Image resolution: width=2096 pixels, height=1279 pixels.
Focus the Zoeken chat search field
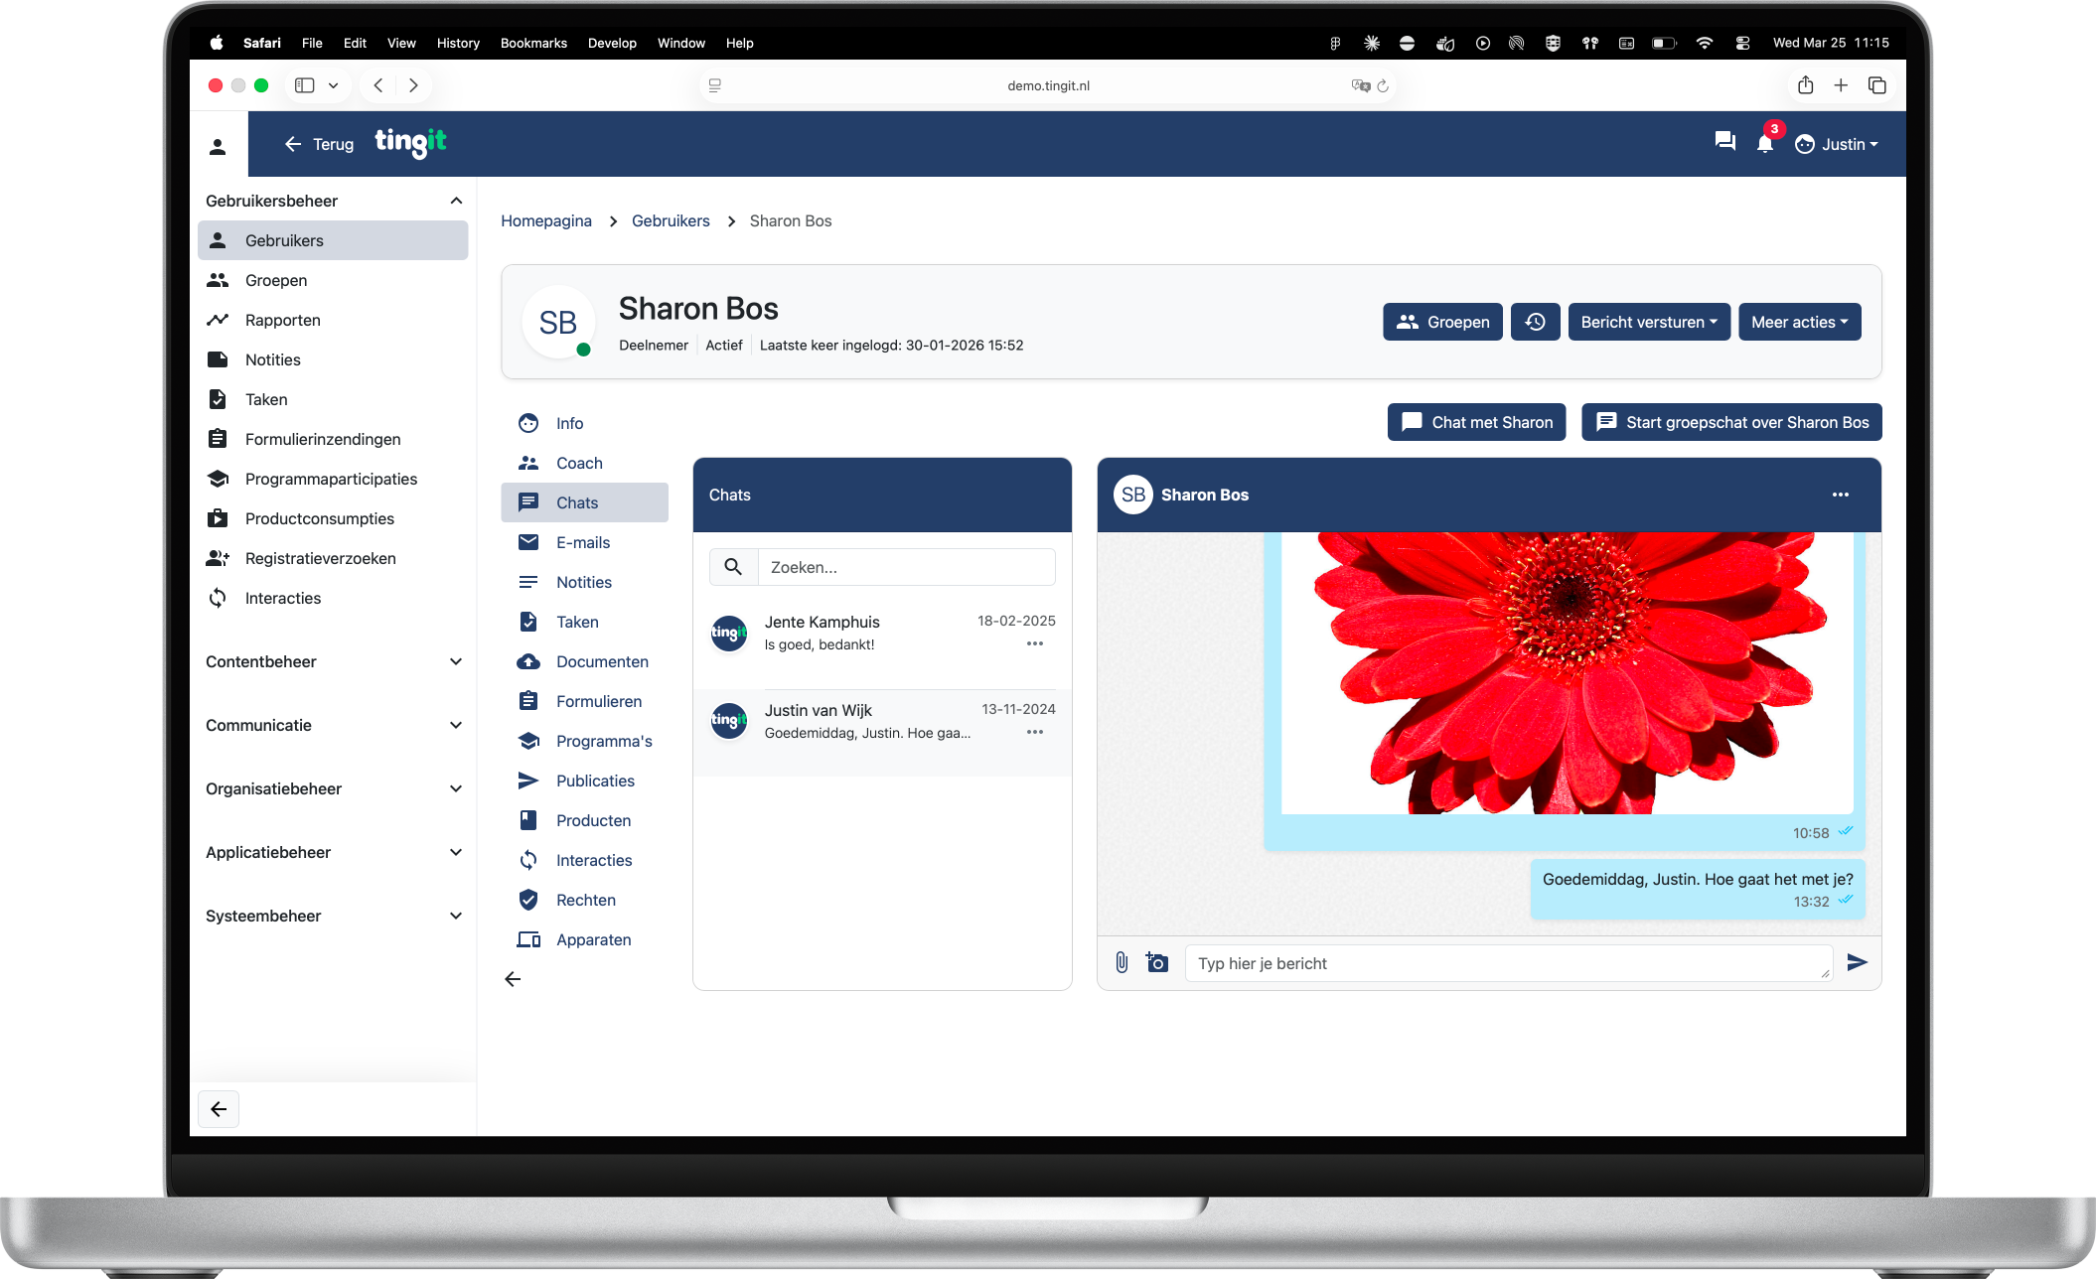[906, 567]
